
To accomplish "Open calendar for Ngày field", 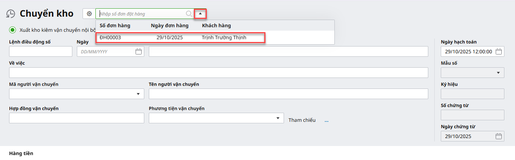I will (x=139, y=51).
